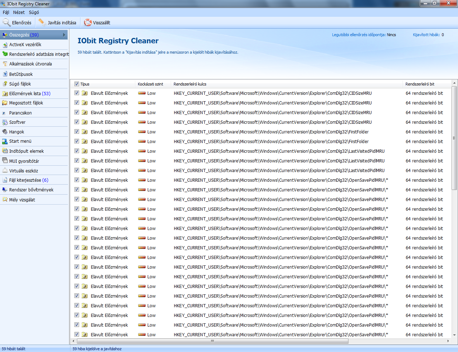Click the vertical scrollbar up arrow
Screen dimensions: 458x352
[454, 83]
